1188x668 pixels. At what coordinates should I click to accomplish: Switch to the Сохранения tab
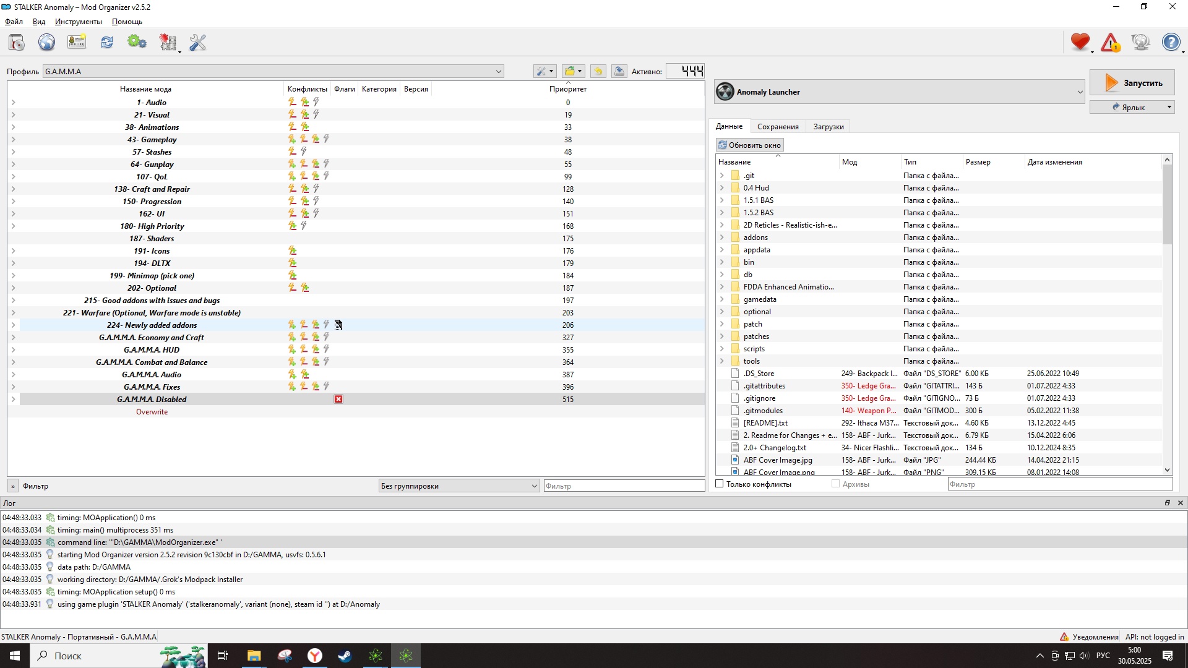click(778, 127)
